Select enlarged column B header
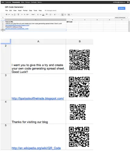 point(80,42)
